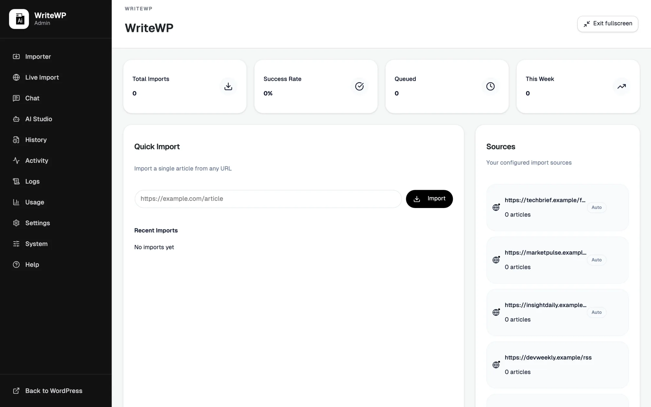Click the No imports yet text
Screen dimensions: 651x407
[154, 247]
